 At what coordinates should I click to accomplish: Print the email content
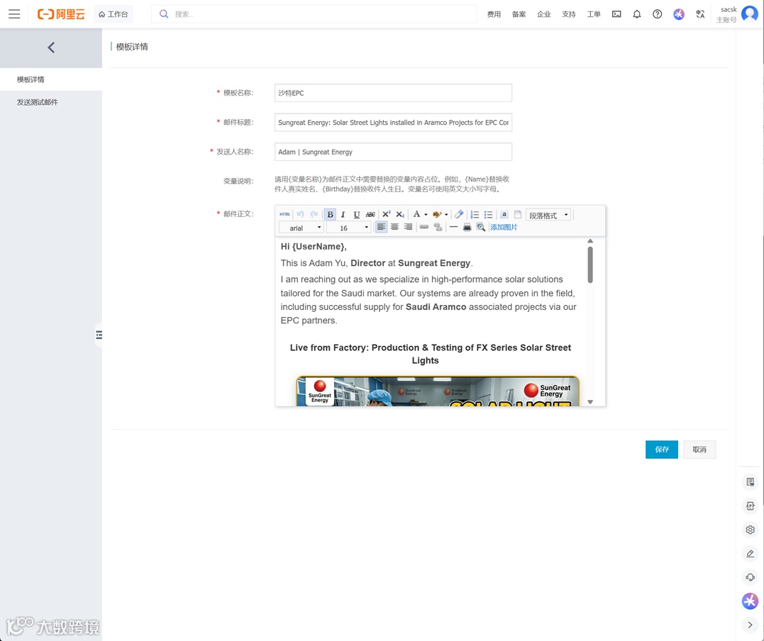click(x=467, y=227)
